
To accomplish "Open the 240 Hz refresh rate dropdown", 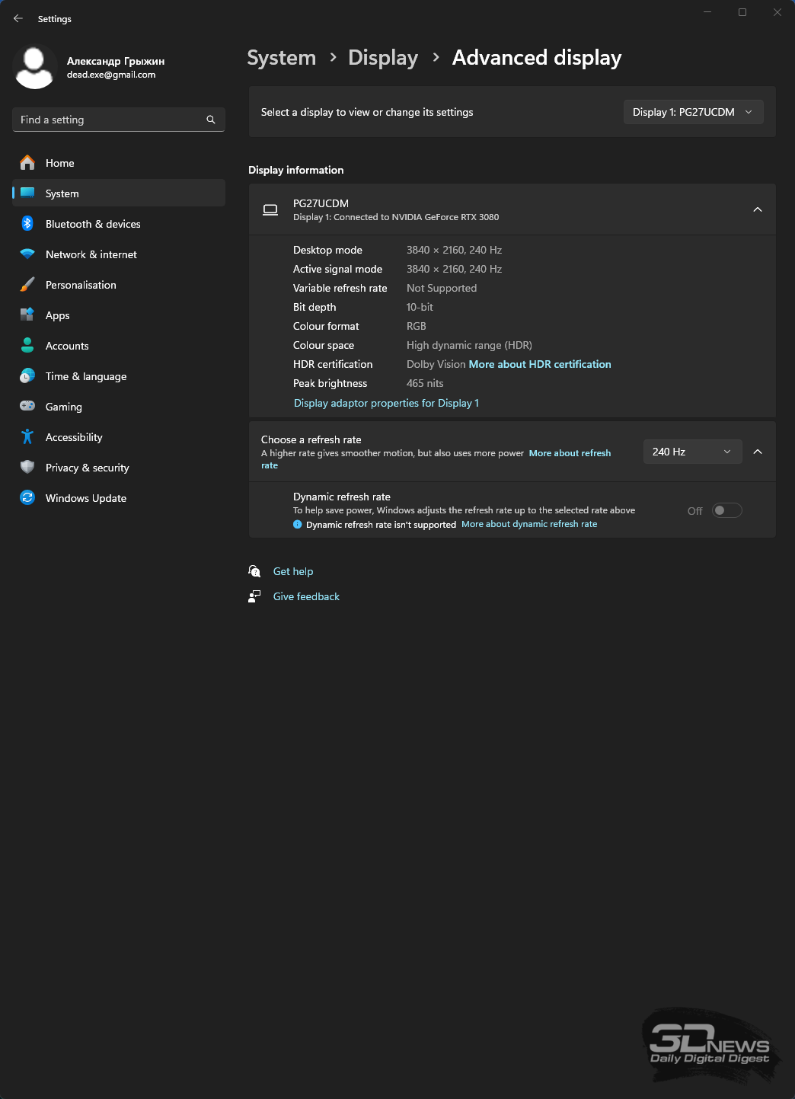I will pyautogui.click(x=692, y=452).
